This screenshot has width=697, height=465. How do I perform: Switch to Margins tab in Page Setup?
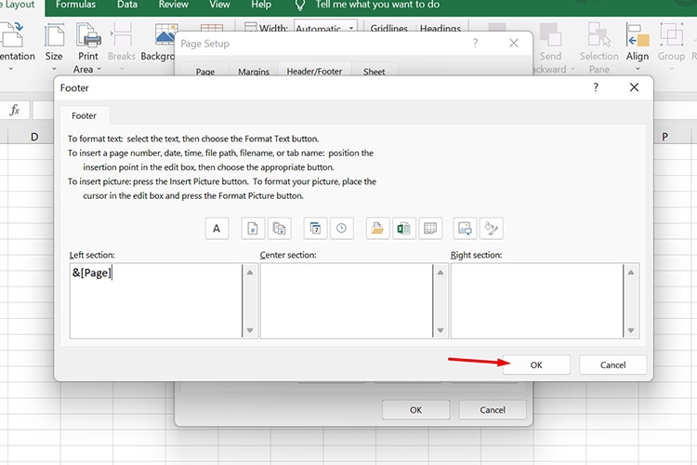(254, 71)
